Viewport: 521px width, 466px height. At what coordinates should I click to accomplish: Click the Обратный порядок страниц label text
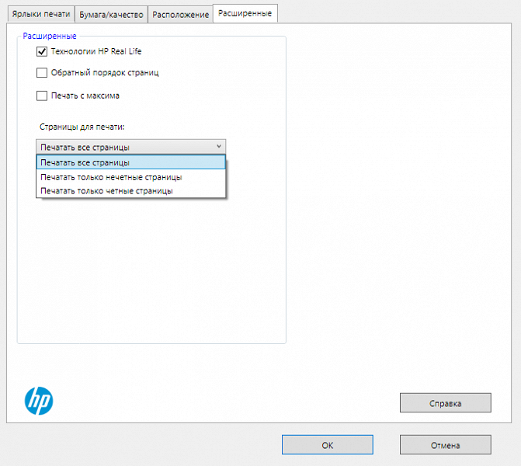[x=105, y=74]
